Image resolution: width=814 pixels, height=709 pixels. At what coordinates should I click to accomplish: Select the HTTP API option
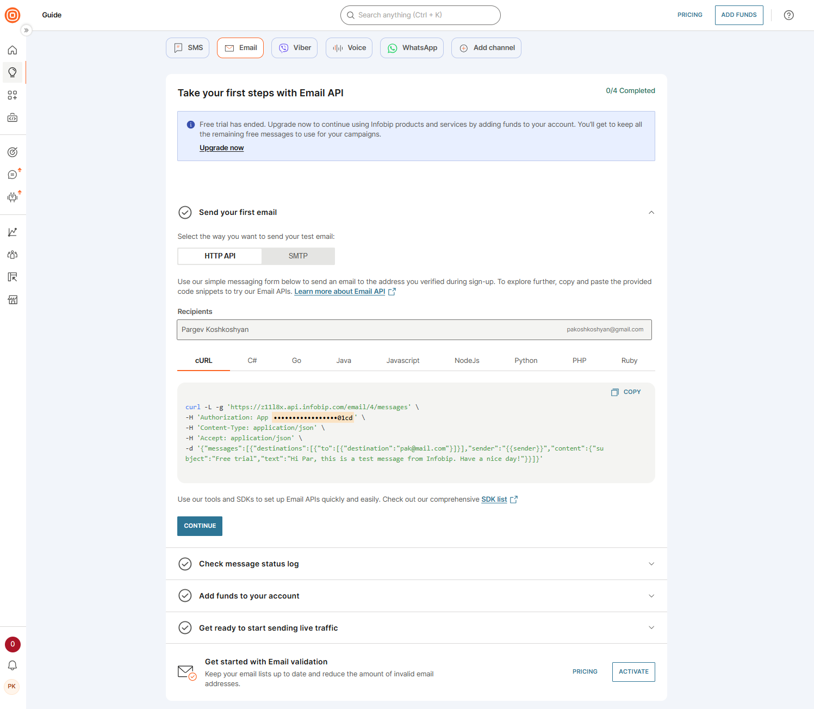click(x=219, y=256)
